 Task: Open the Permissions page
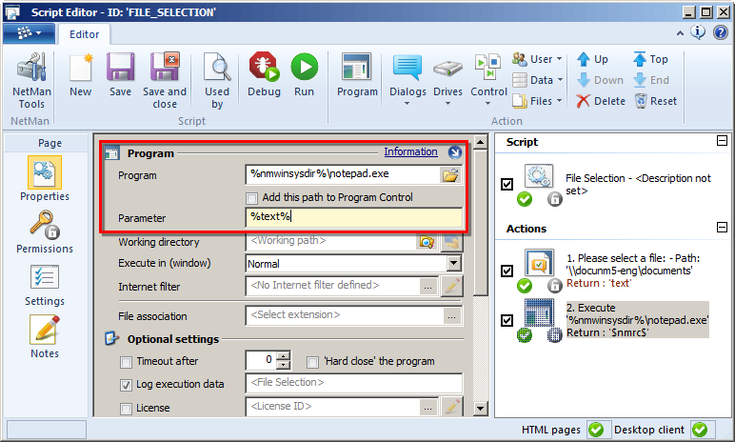pos(45,231)
